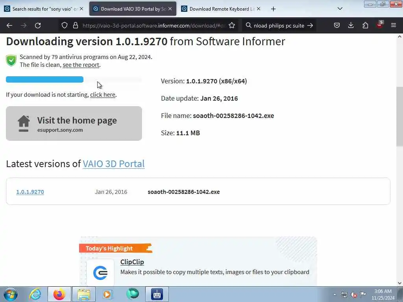Submit search with the arrow button
This screenshot has width=403, height=302.
pos(310,26)
